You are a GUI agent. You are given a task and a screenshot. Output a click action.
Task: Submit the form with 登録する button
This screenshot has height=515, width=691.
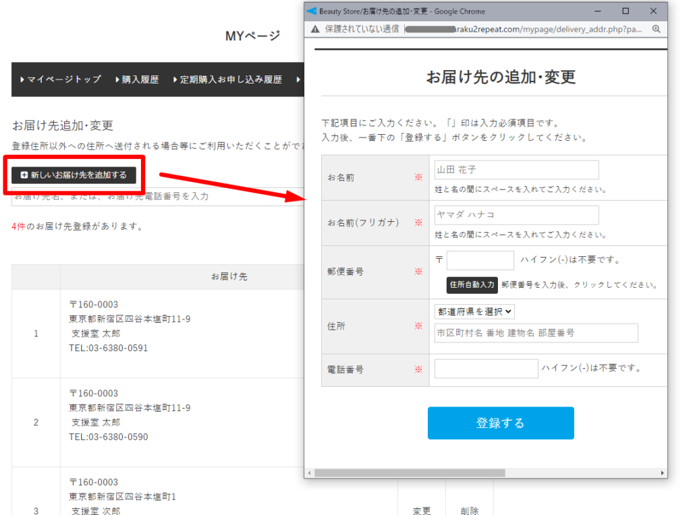(501, 423)
